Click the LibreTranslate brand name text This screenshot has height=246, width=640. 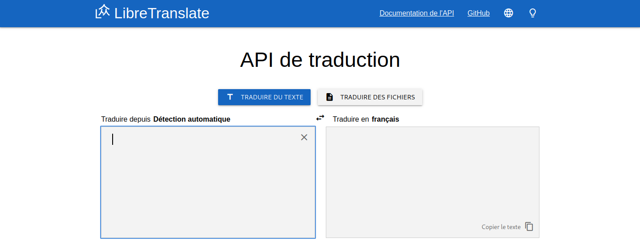pyautogui.click(x=162, y=13)
